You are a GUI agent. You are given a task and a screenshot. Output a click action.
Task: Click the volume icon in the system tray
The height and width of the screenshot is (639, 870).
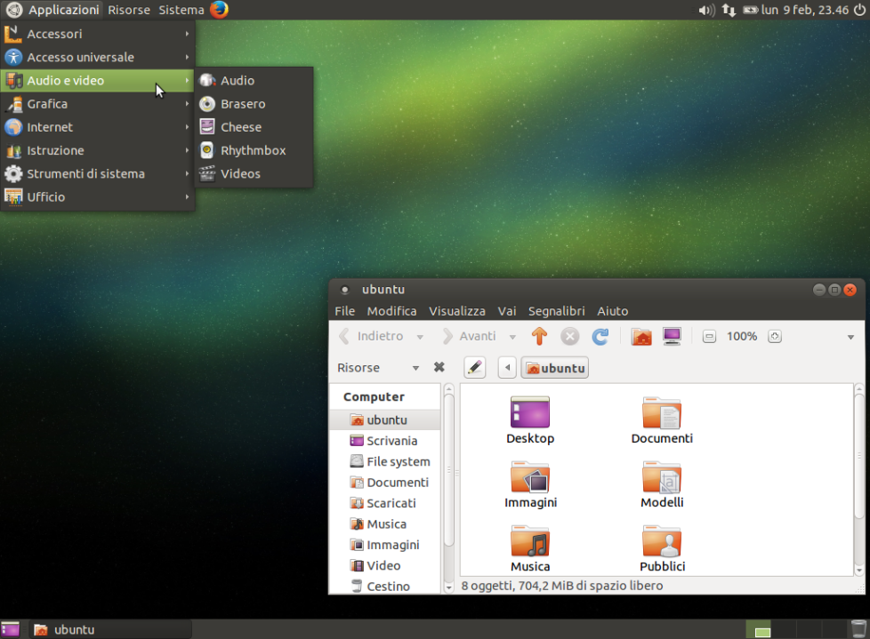(706, 10)
